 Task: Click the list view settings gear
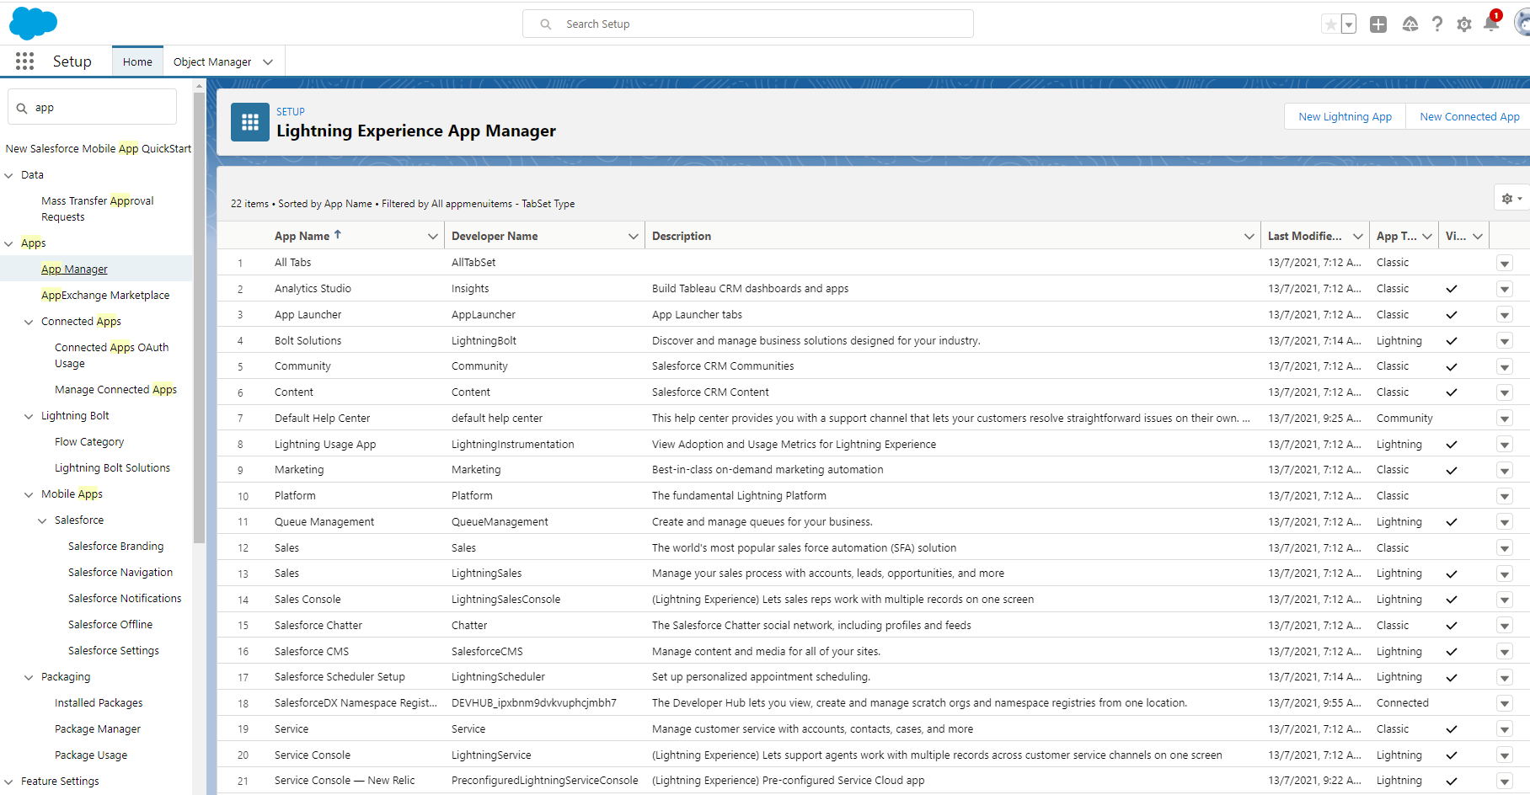[x=1511, y=199]
